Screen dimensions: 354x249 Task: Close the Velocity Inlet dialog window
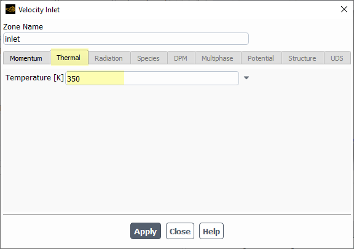tap(344, 9)
